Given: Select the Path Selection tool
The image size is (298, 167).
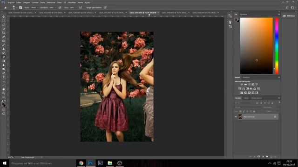Looking at the screenshot, I should [4, 81].
